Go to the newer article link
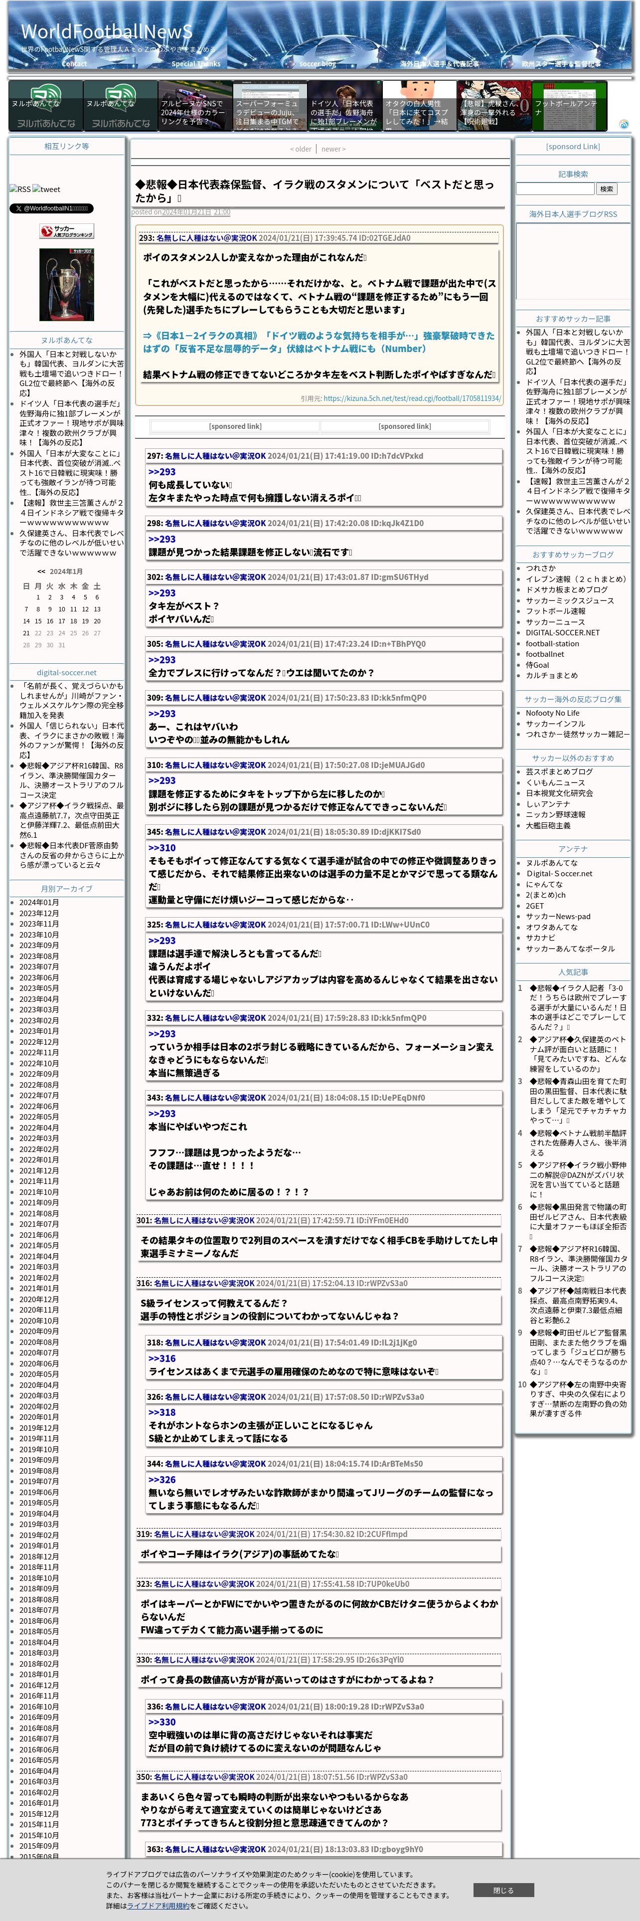 333,149
